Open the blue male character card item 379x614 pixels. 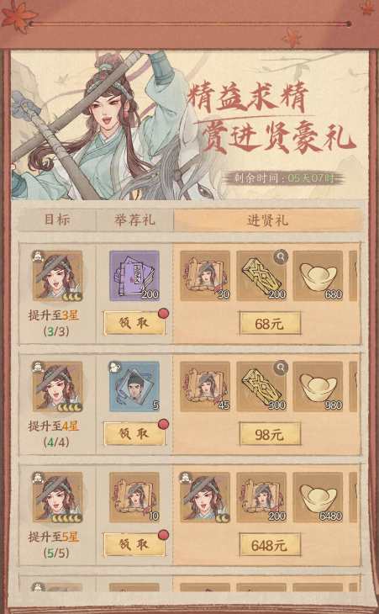coord(134,387)
